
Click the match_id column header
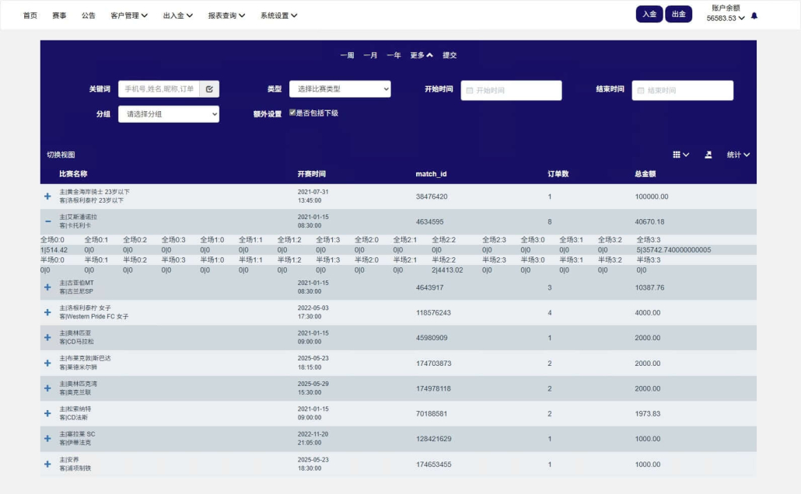click(x=431, y=174)
